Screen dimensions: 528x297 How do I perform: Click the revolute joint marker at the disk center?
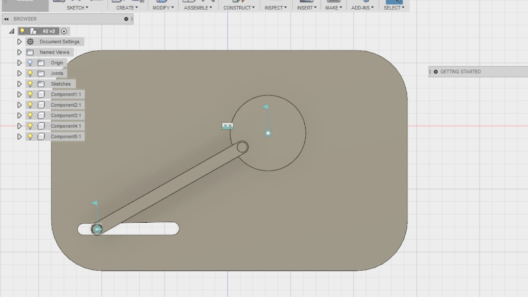click(268, 133)
